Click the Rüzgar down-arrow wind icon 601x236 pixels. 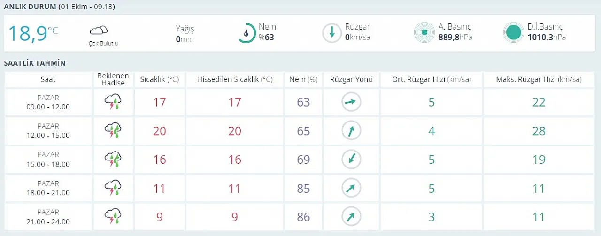click(332, 33)
